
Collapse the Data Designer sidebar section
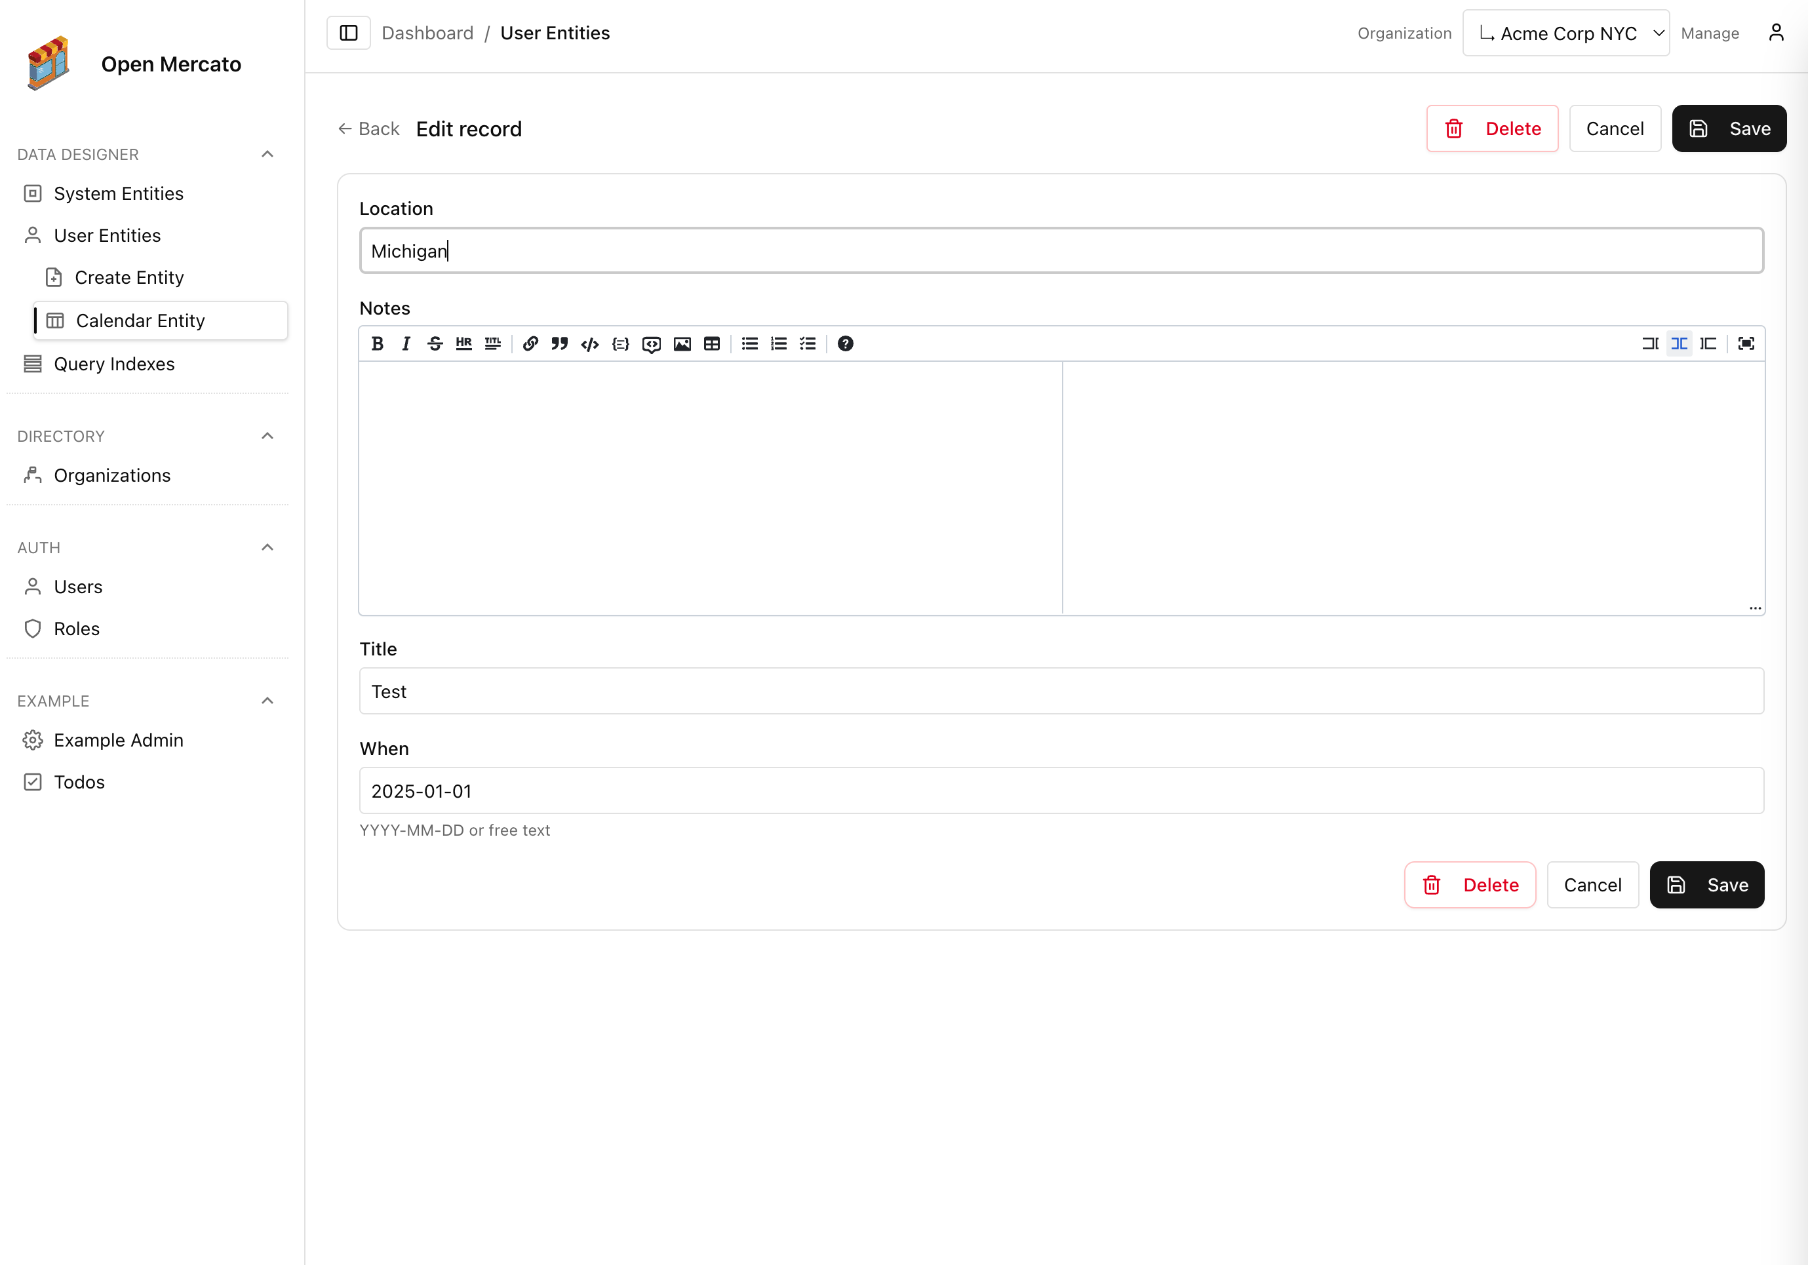tap(267, 153)
